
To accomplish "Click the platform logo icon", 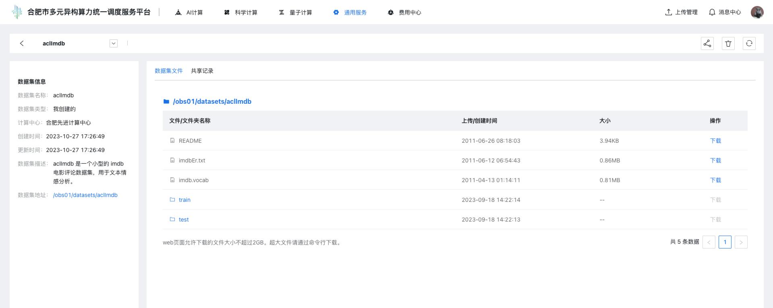I will 17,12.
